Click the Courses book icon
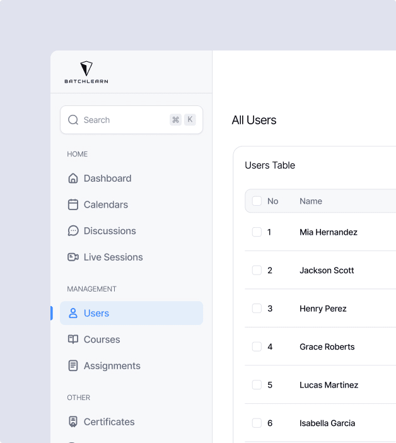 click(73, 340)
